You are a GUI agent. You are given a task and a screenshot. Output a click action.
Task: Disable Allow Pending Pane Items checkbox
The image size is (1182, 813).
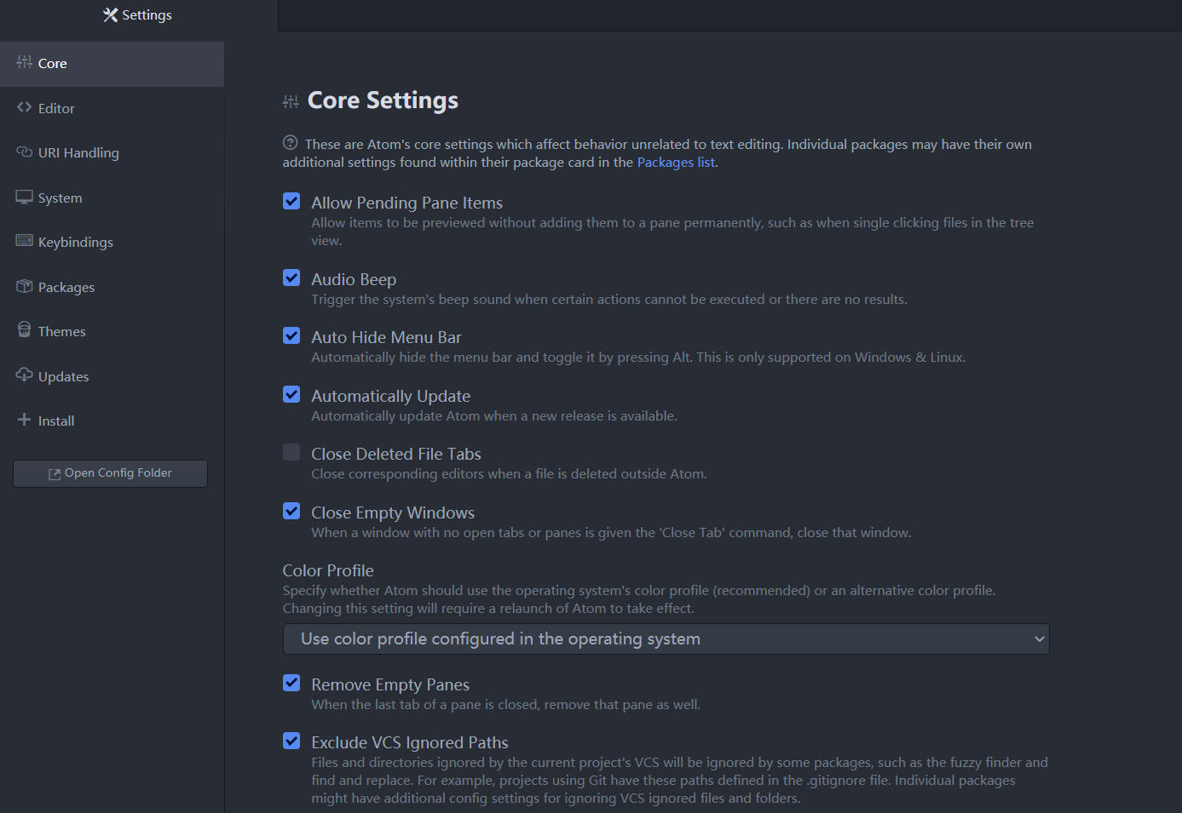291,201
